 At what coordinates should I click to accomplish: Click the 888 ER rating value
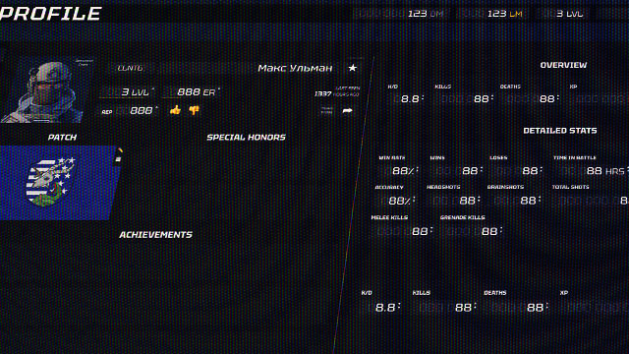pyautogui.click(x=197, y=91)
